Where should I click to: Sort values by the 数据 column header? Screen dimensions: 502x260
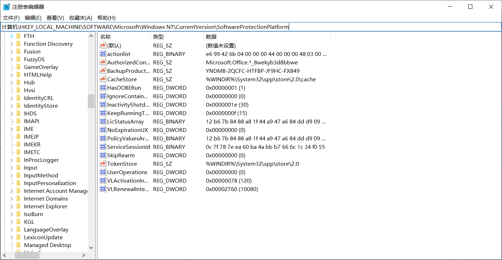click(267, 37)
